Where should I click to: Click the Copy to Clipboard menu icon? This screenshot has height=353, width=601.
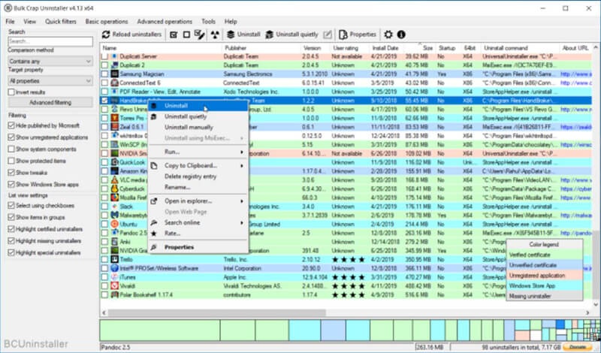point(154,166)
